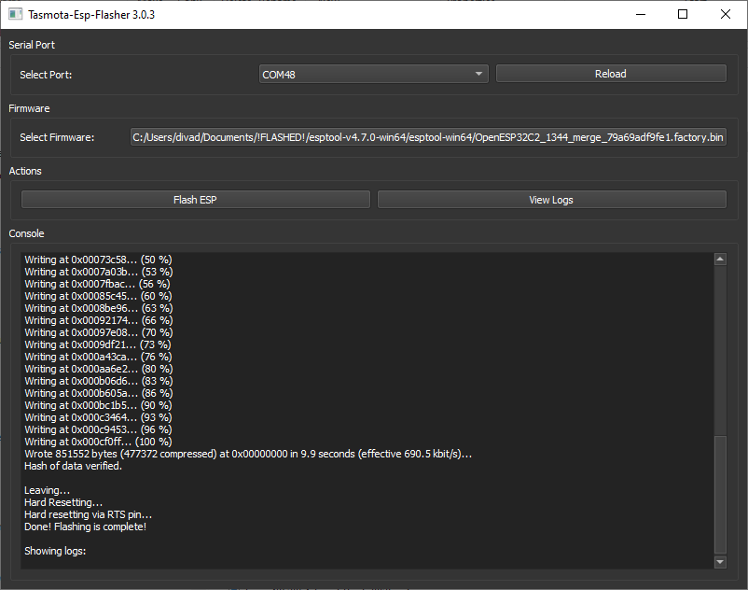Click the 'Actions' section heading
The image size is (748, 590).
click(x=25, y=171)
